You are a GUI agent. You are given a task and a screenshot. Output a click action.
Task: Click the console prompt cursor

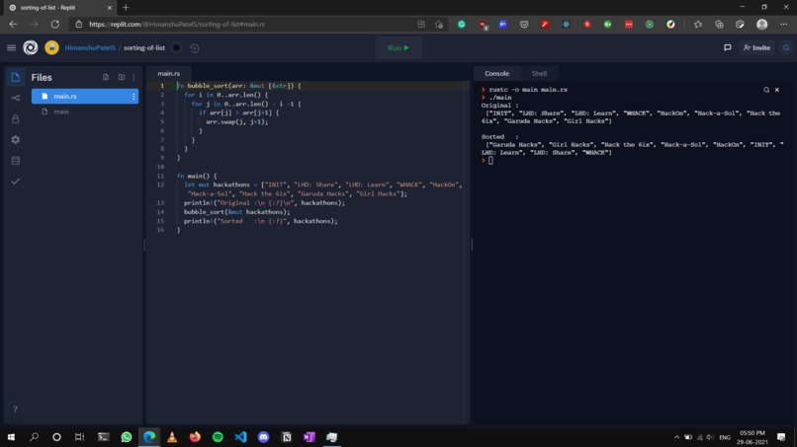point(490,160)
